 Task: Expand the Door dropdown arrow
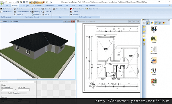(x=50, y=9)
